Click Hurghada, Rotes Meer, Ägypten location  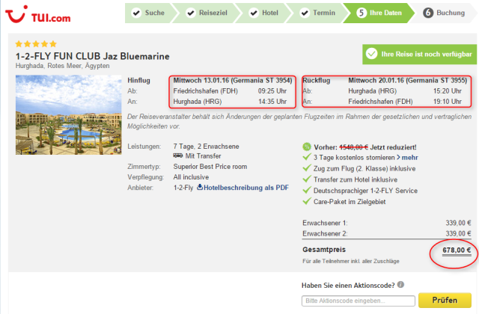63,66
